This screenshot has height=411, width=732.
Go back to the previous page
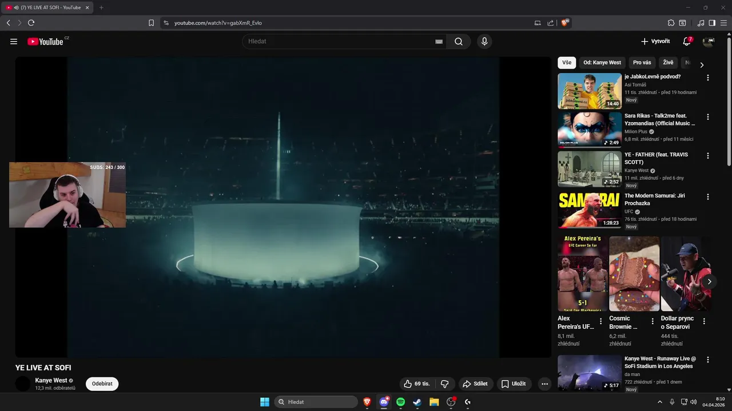point(8,23)
